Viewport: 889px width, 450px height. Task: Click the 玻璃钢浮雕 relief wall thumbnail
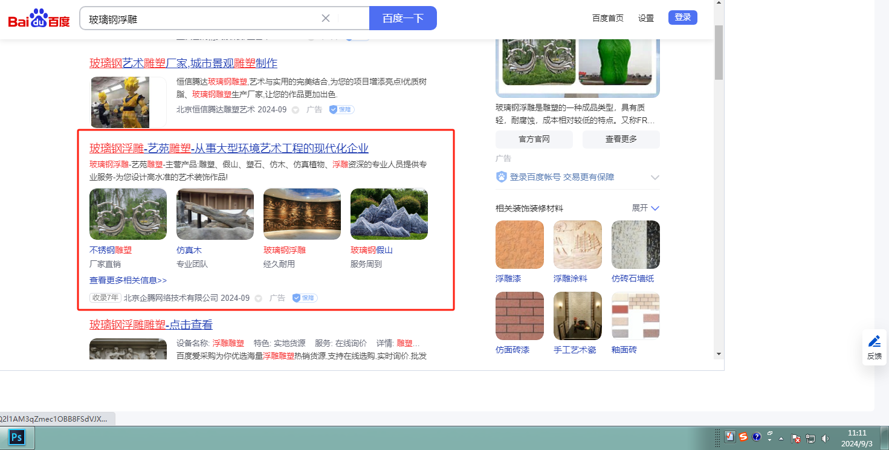[x=302, y=214]
